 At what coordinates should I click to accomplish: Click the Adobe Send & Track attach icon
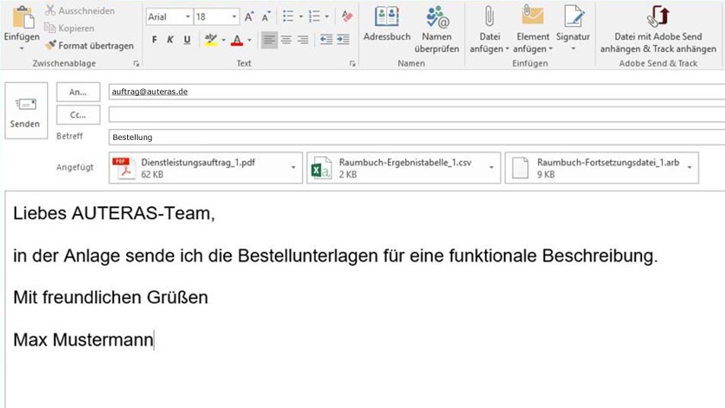pos(657,17)
